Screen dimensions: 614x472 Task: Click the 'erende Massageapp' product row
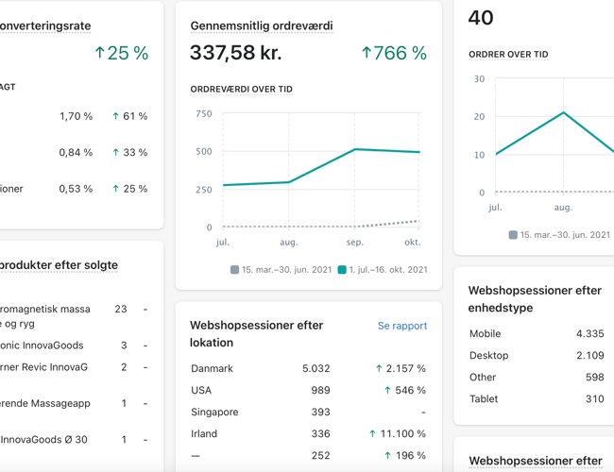pyautogui.click(x=74, y=403)
